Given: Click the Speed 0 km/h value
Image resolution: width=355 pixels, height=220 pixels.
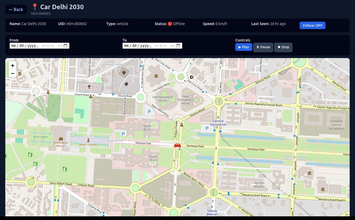Looking at the screenshot, I should [x=215, y=24].
